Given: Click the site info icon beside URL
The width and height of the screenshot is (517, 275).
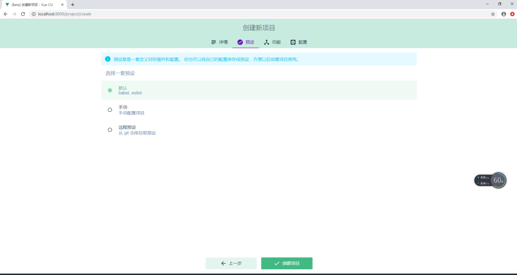Looking at the screenshot, I should point(34,14).
